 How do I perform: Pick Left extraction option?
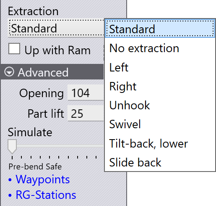[160, 67]
